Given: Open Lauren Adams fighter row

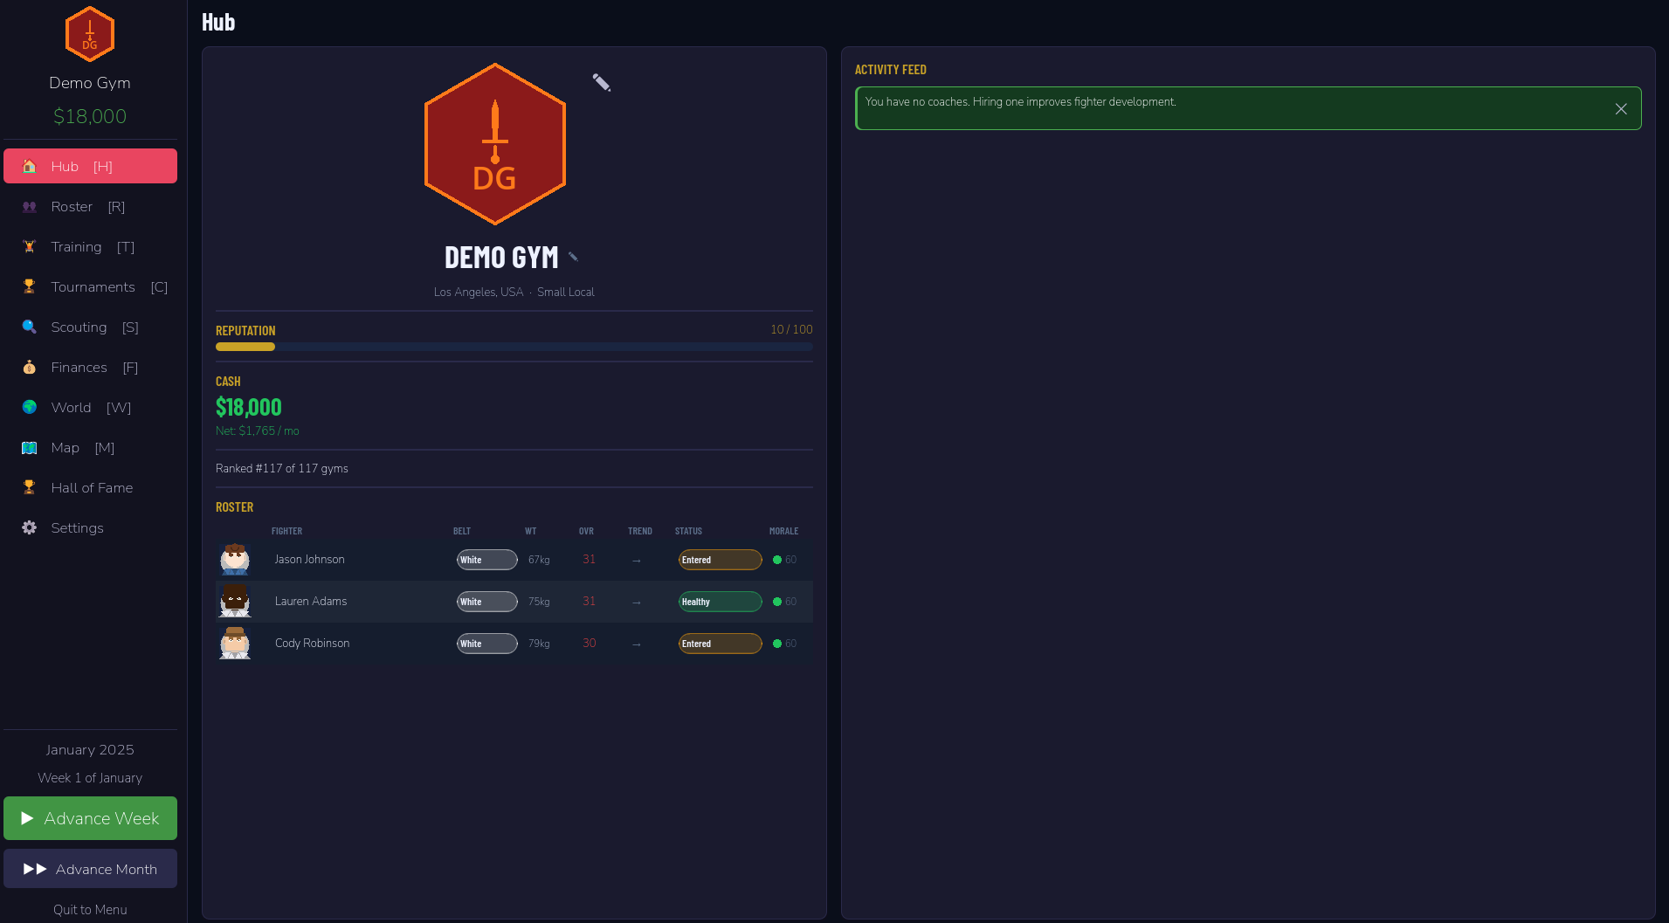Looking at the screenshot, I should tap(514, 602).
